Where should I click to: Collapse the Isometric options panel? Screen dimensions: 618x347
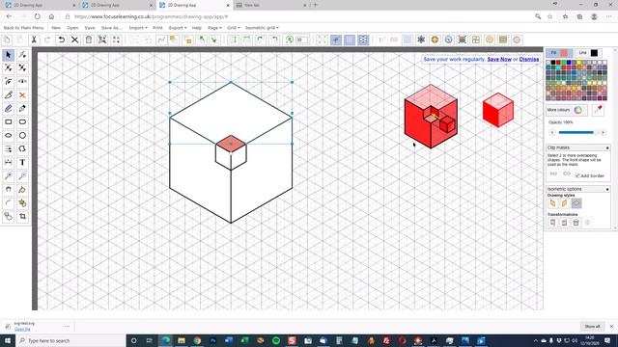607,189
